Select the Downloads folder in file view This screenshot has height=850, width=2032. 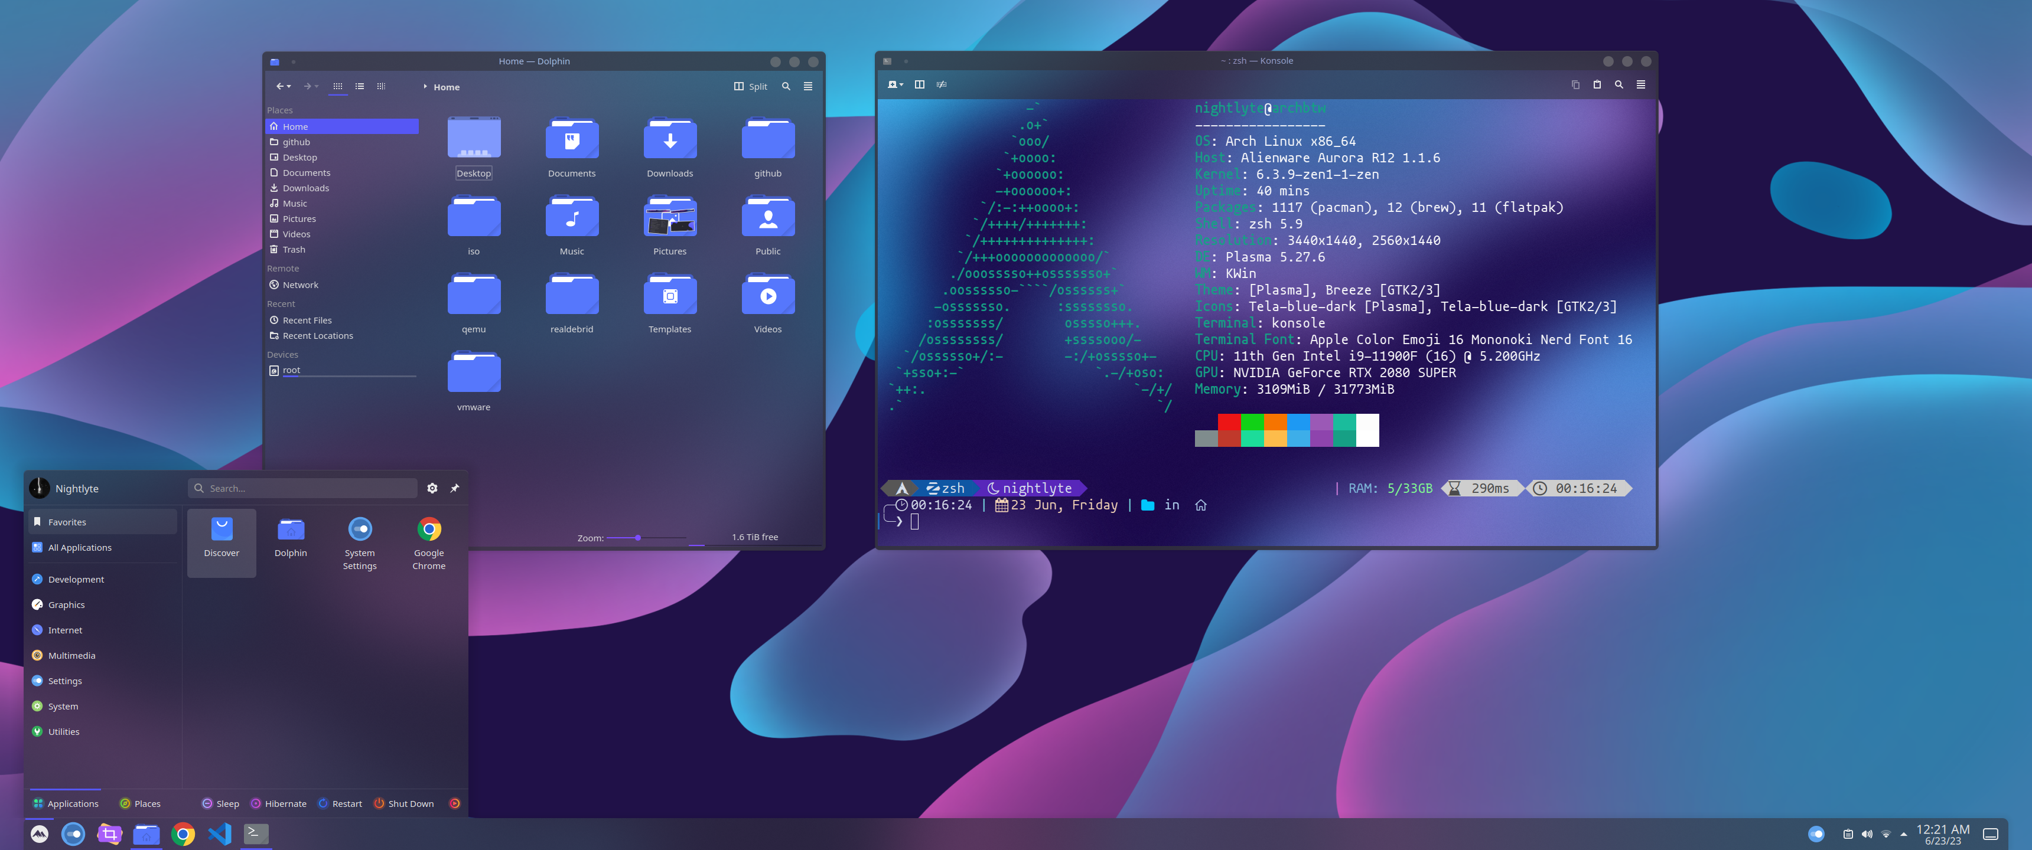click(670, 148)
